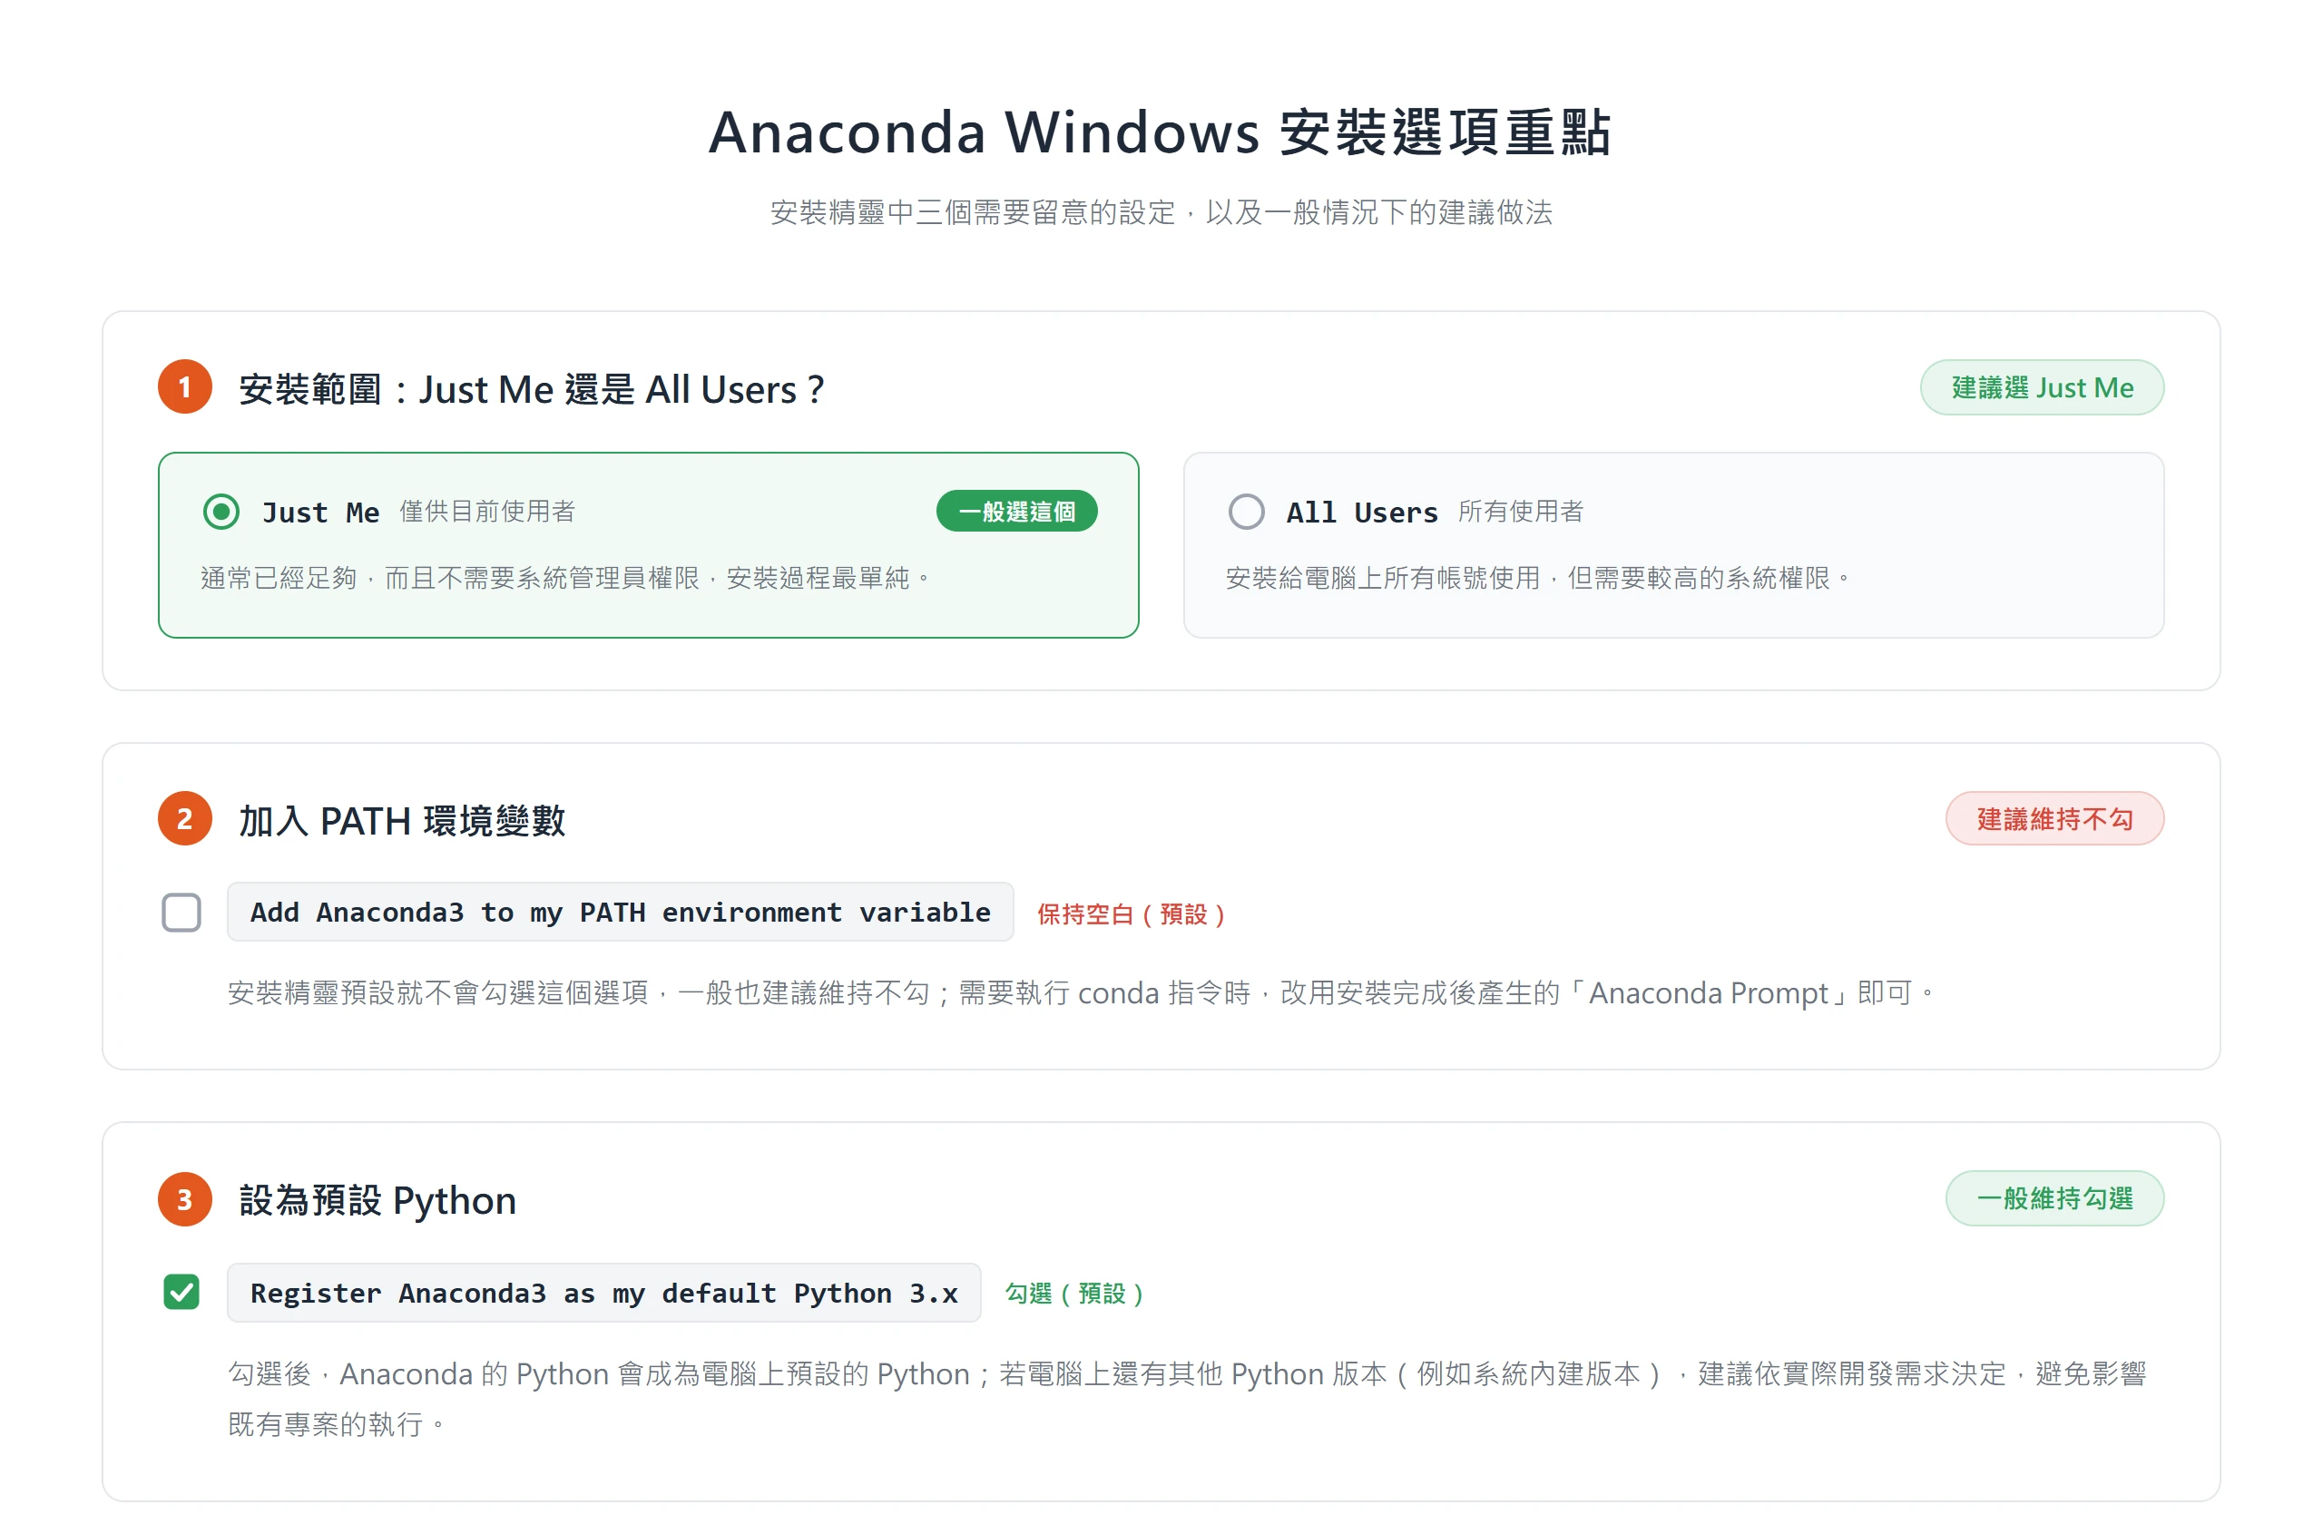Click the 一般選這個 green badge
This screenshot has width=2323, height=1524.
click(x=1016, y=512)
